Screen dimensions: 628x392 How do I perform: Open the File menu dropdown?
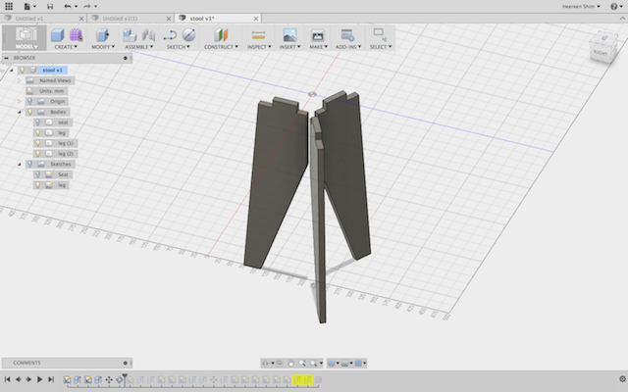[x=30, y=6]
